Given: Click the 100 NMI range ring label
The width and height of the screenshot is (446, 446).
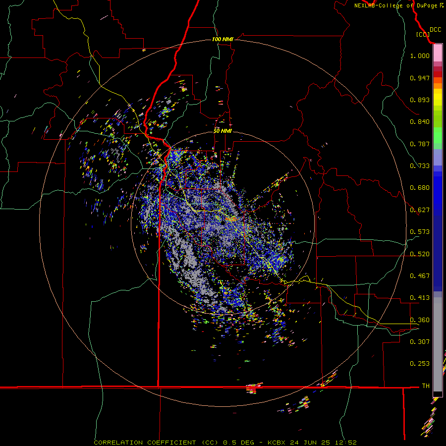Looking at the screenshot, I should pos(223,39).
